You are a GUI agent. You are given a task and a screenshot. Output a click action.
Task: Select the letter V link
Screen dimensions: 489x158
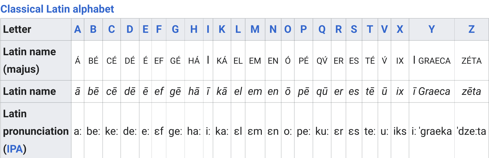click(384, 29)
